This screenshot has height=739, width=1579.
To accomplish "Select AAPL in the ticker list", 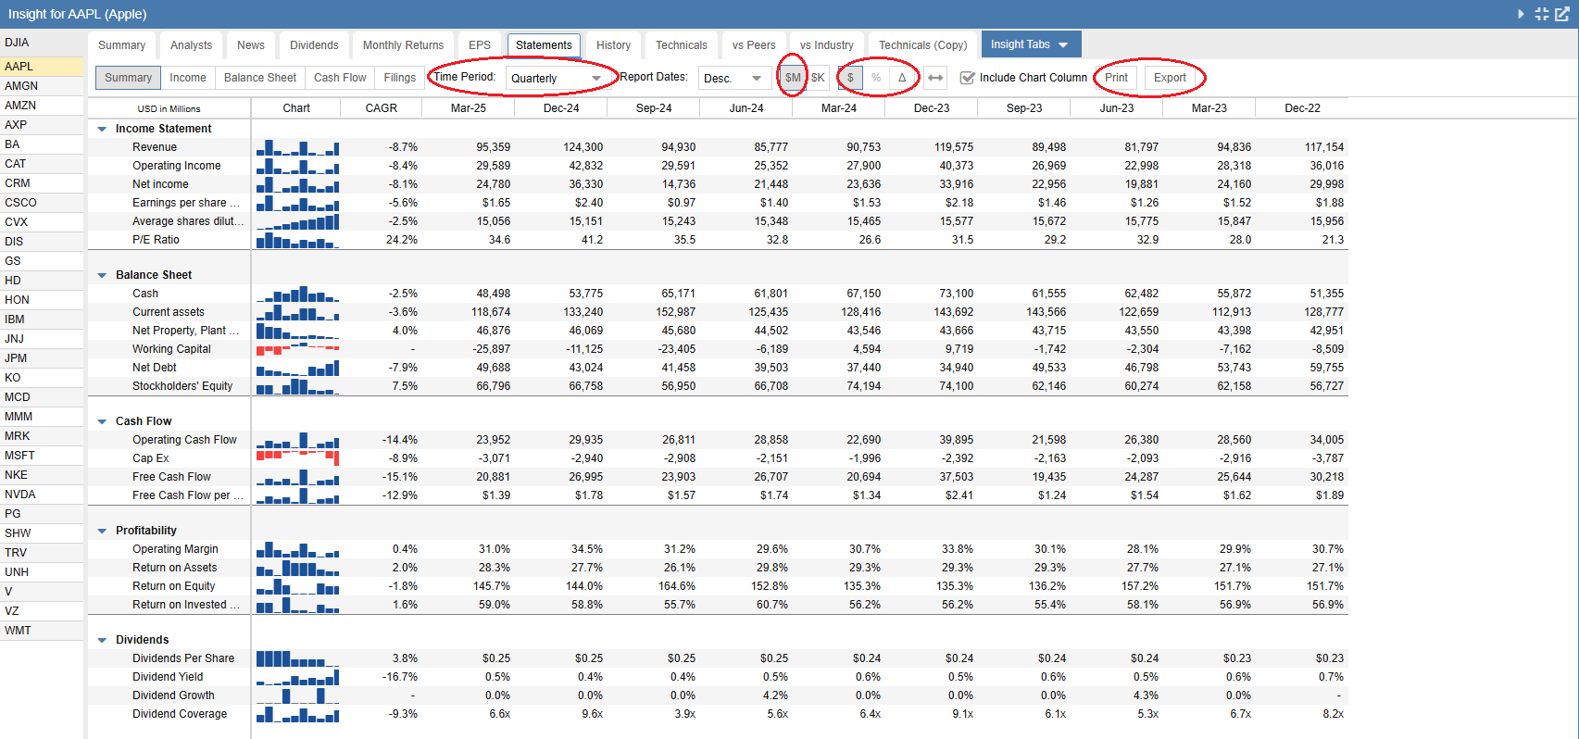I will pyautogui.click(x=42, y=67).
